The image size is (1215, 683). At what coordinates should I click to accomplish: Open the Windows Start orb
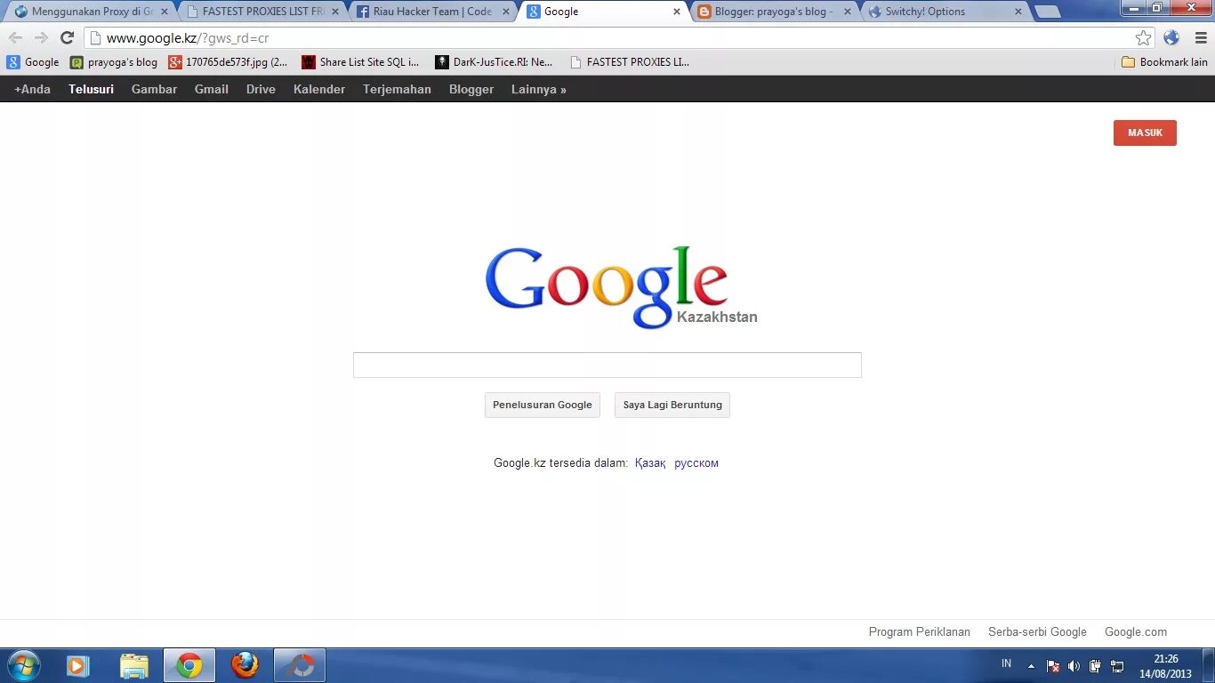tap(23, 665)
